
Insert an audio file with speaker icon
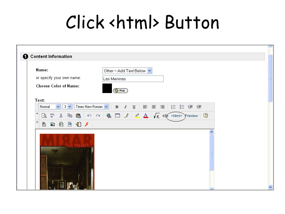click(78, 124)
